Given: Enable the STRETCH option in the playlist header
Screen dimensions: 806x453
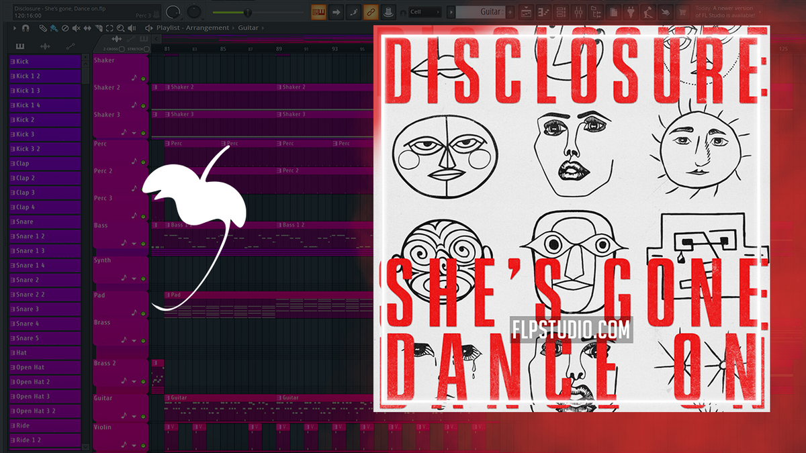Looking at the screenshot, I should [x=146, y=49].
